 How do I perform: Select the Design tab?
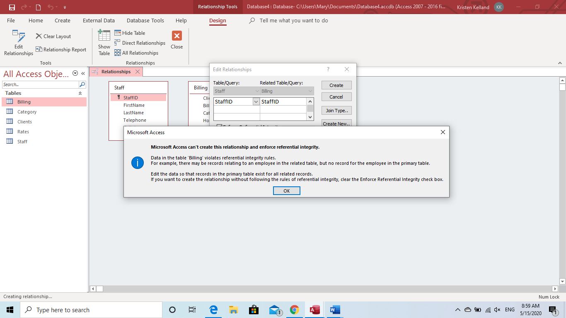218,20
